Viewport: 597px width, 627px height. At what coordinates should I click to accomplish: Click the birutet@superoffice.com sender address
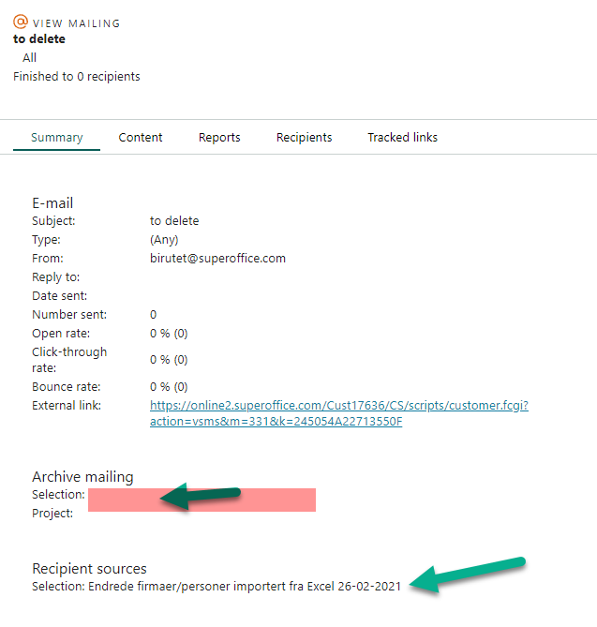click(217, 258)
